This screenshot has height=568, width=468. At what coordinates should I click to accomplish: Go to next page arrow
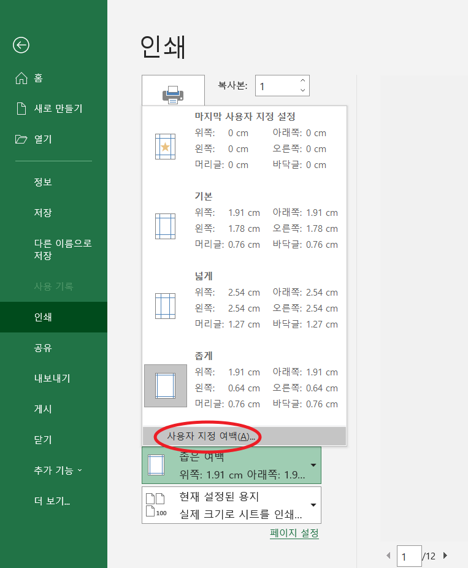(445, 555)
